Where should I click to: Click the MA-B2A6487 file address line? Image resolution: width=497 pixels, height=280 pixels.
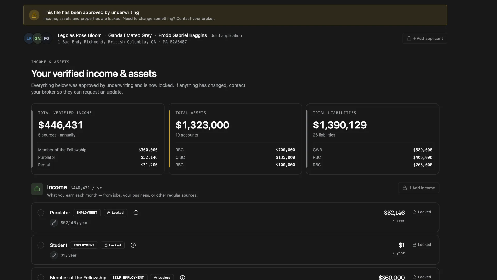click(x=122, y=42)
